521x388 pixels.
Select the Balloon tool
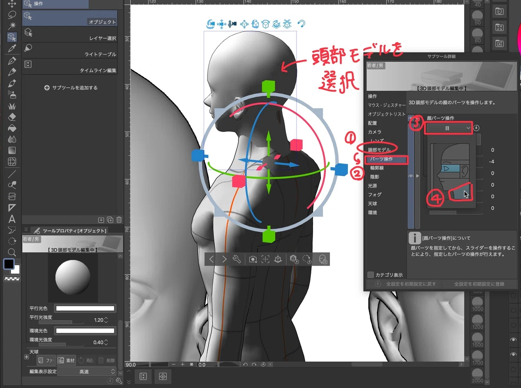(x=12, y=230)
